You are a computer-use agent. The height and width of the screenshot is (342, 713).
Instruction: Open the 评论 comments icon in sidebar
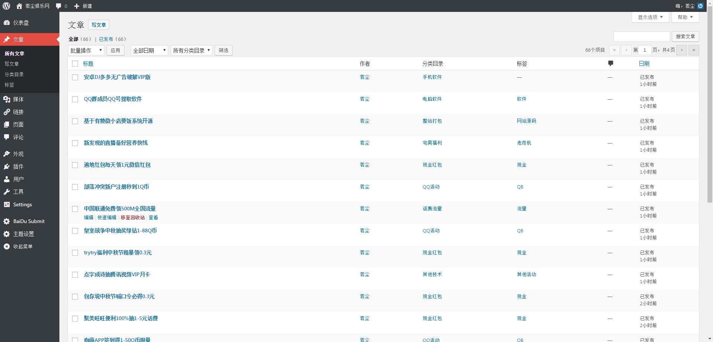(7, 137)
